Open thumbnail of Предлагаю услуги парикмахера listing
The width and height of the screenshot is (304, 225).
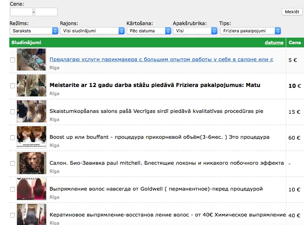tap(32, 59)
